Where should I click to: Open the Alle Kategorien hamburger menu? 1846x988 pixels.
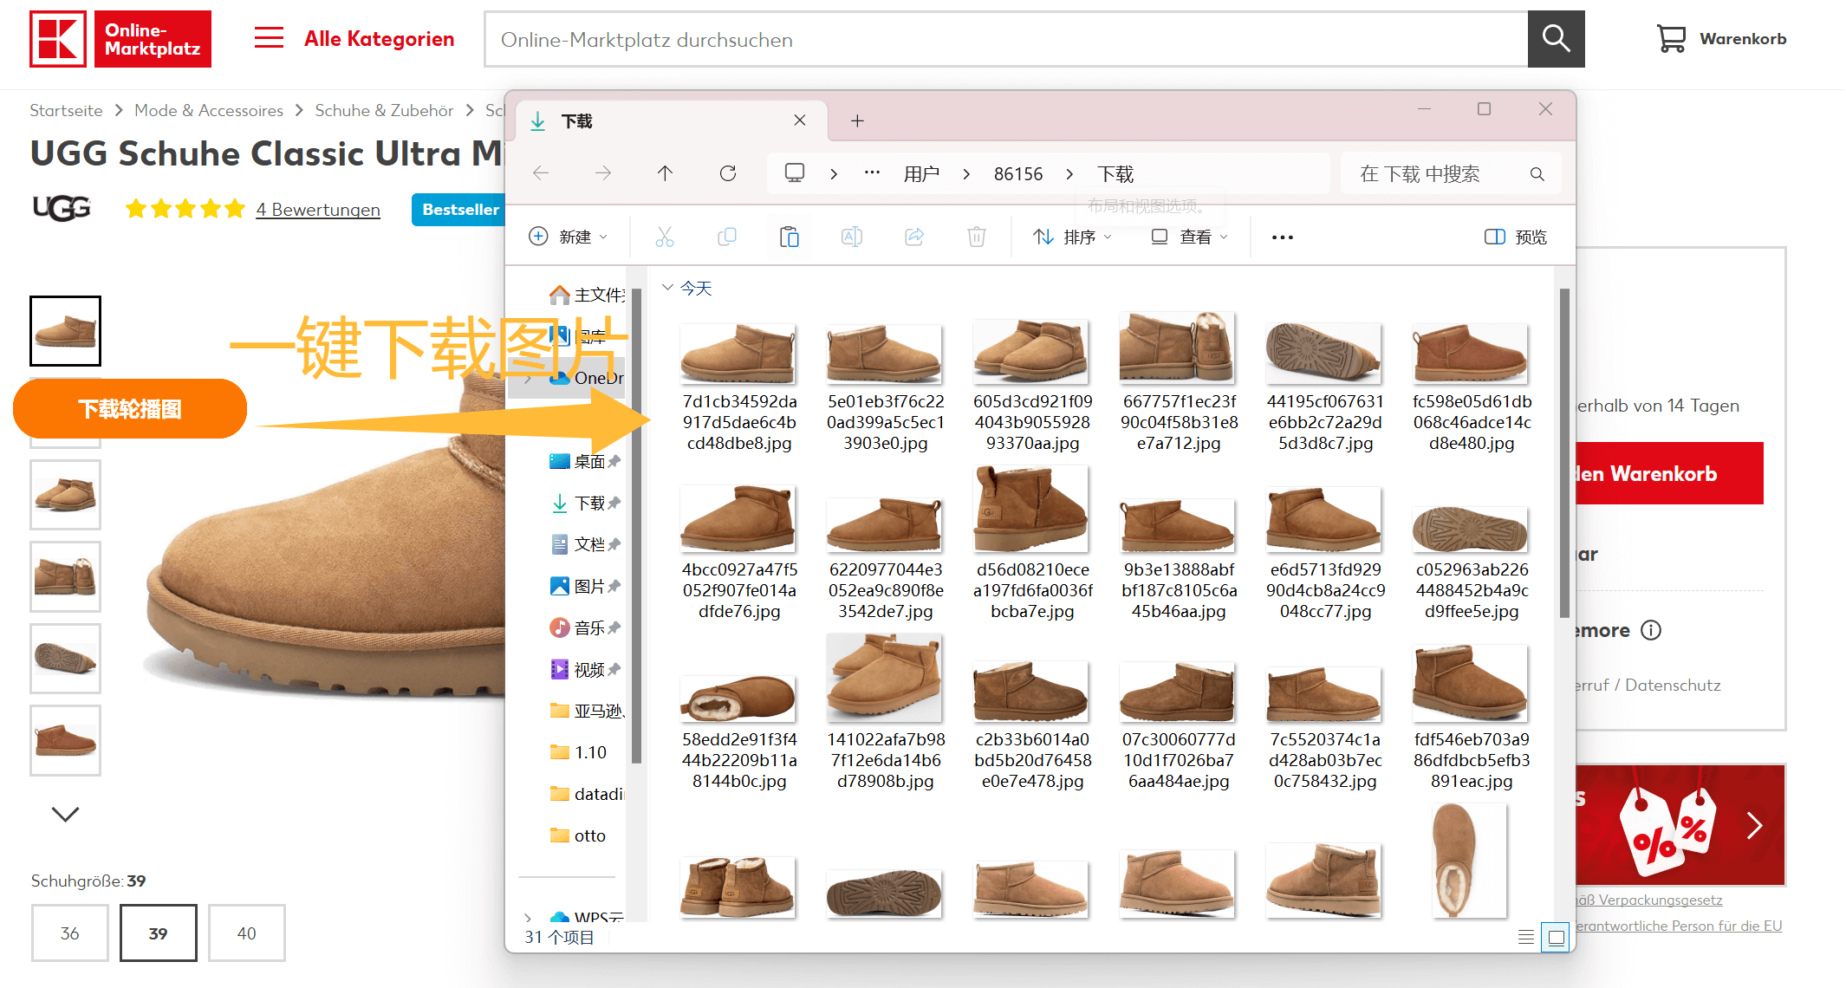coord(269,38)
